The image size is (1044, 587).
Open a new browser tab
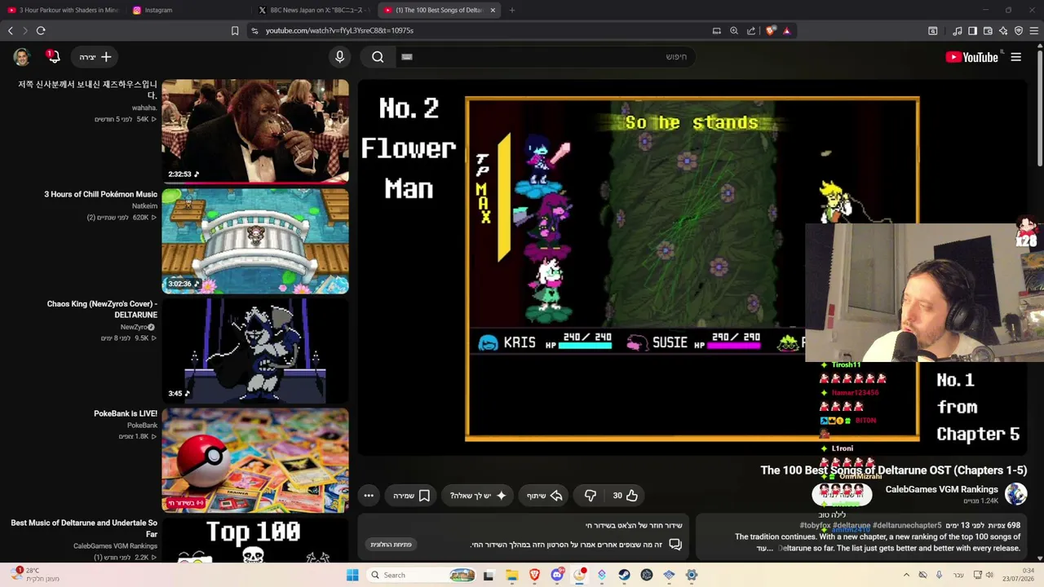point(512,10)
